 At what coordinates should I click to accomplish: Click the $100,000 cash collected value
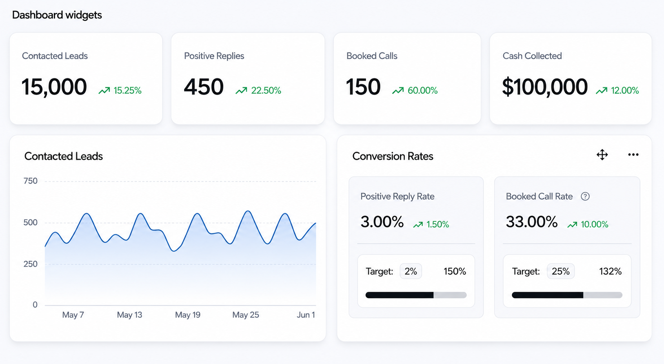545,87
